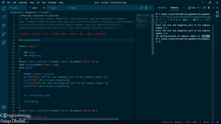The height and width of the screenshot is (124, 221).
Task: Click the Win32 configuration in status bar
Action: click(x=206, y=122)
